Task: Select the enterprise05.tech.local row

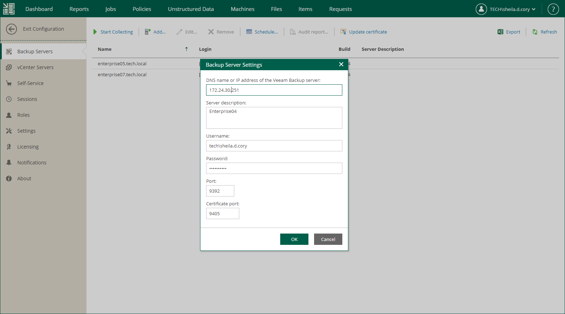Action: [325, 64]
